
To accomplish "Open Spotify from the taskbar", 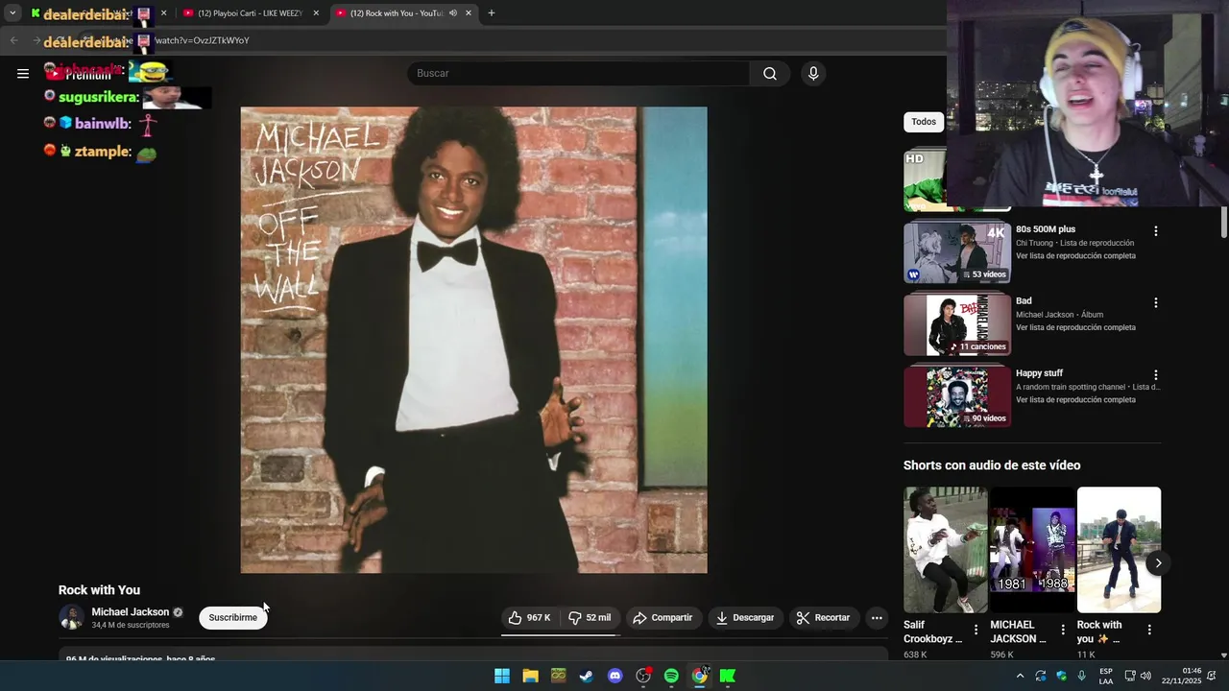I will pos(671,676).
